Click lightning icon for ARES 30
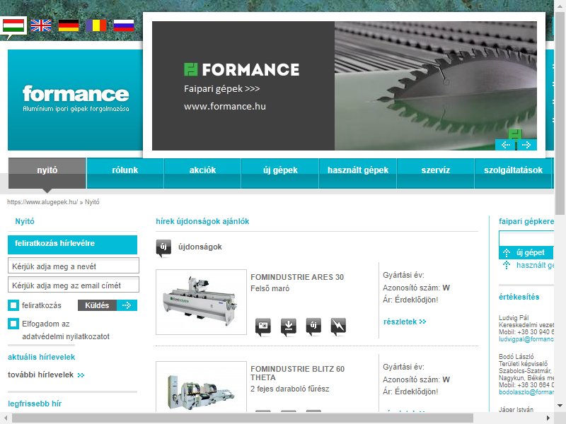Screen dimensions: 566x424 [x=338, y=326]
